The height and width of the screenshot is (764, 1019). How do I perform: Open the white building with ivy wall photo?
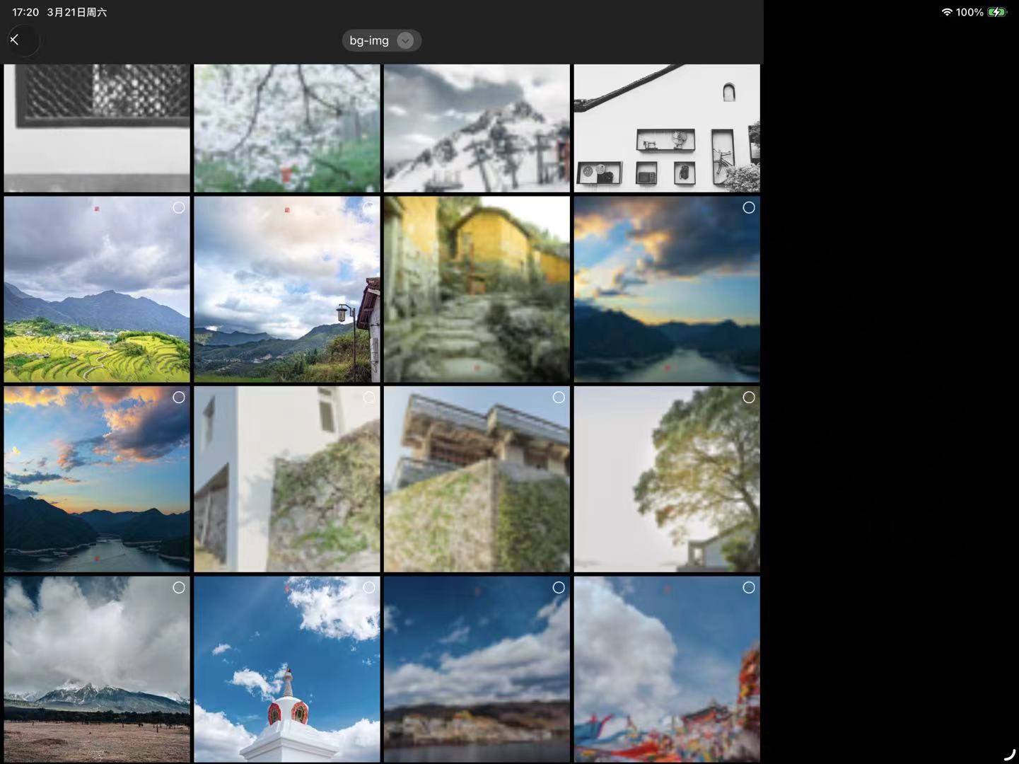click(286, 479)
